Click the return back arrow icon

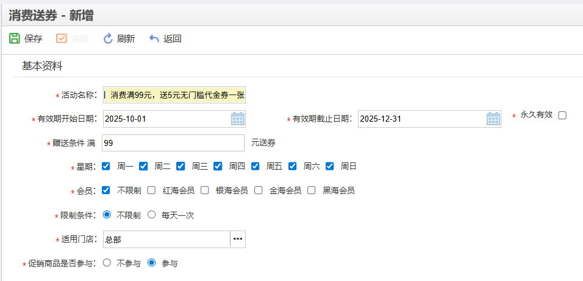[154, 38]
